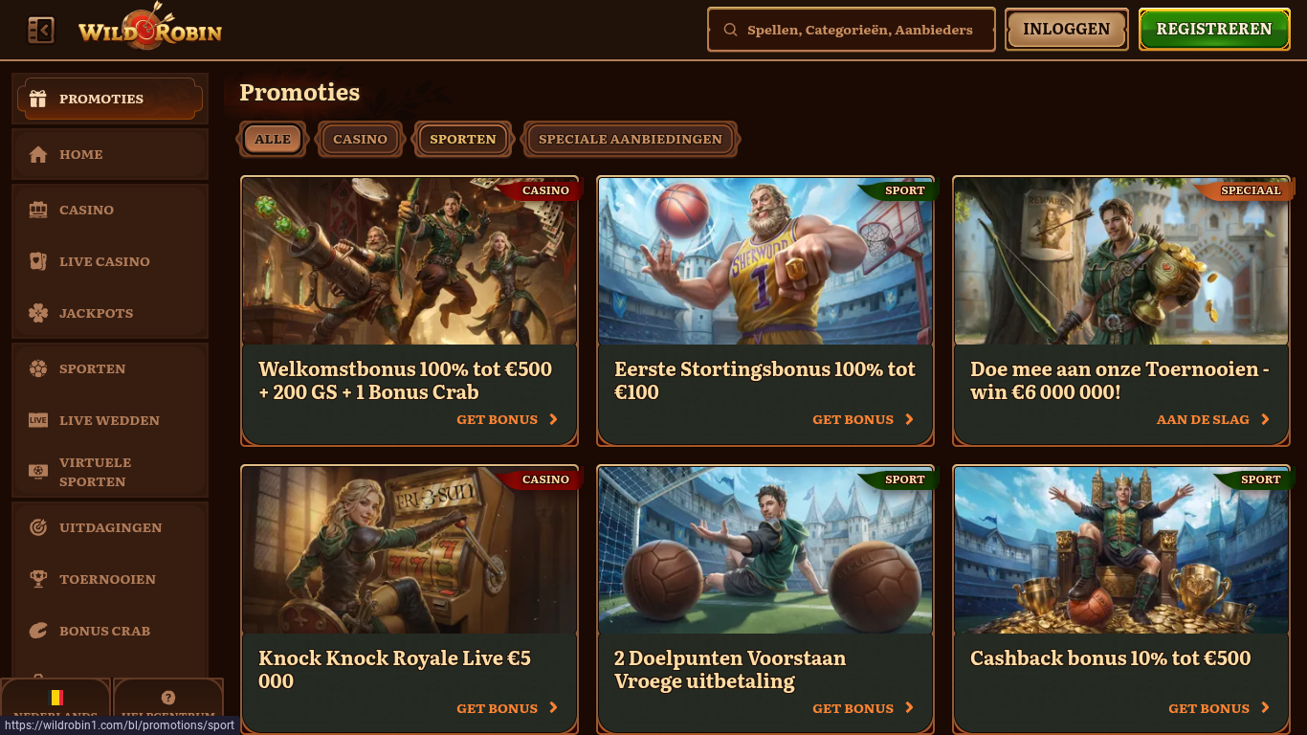The width and height of the screenshot is (1307, 735).
Task: Open Uitdagingen via the target icon
Action: pyautogui.click(x=38, y=527)
